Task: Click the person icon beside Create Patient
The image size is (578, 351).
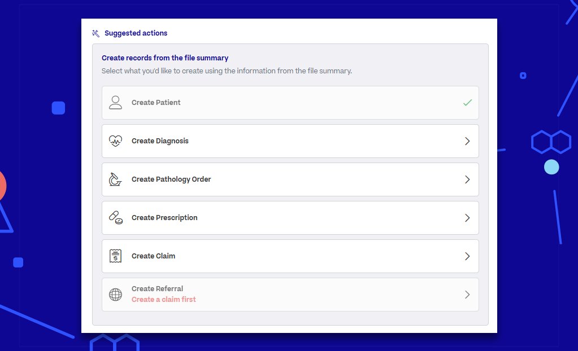Action: [x=115, y=103]
